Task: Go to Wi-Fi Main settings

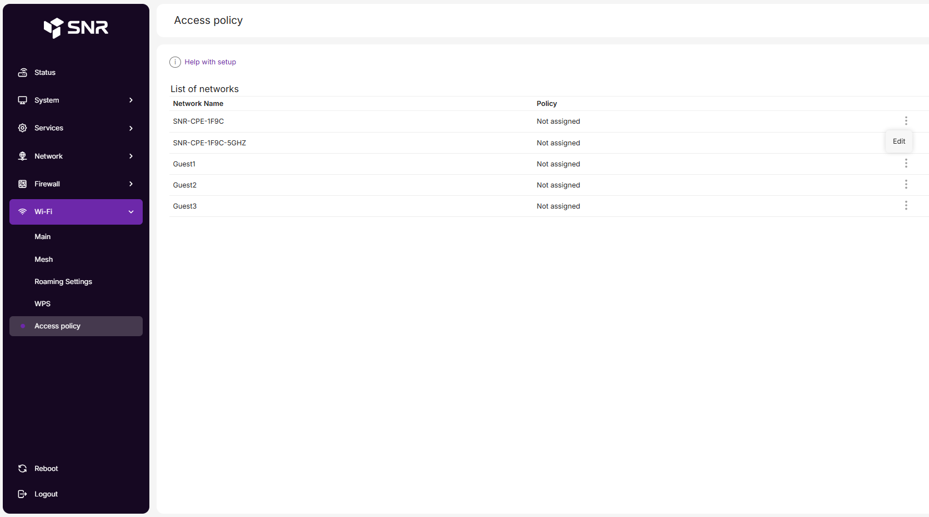Action: tap(43, 237)
